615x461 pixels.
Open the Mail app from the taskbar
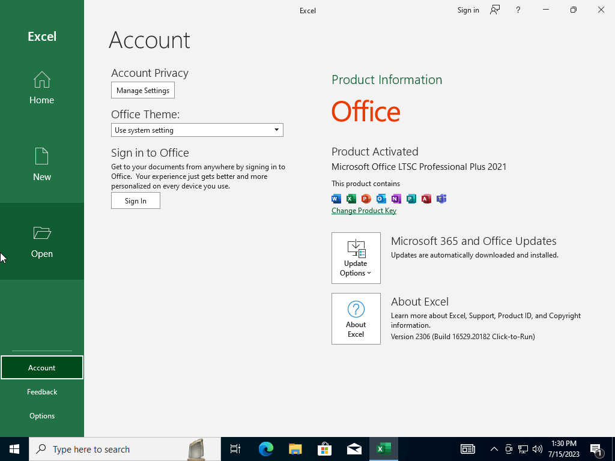click(354, 449)
